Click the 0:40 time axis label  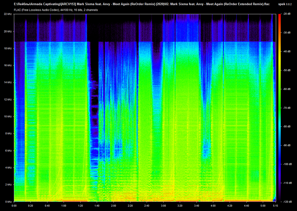pyautogui.click(x=47, y=206)
